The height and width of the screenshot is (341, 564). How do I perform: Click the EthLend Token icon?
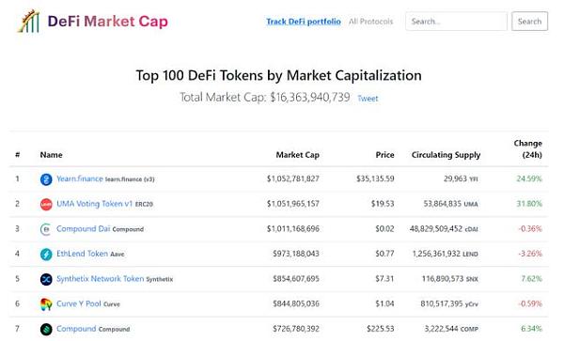(x=46, y=254)
